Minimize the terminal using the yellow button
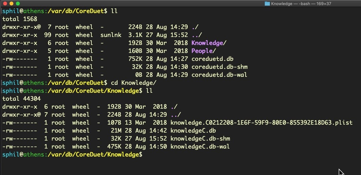 [x=11, y=4]
